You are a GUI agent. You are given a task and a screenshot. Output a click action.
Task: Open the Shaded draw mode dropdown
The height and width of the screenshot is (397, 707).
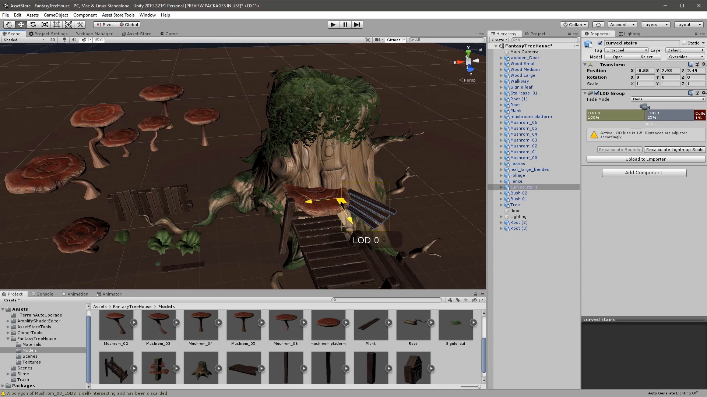click(24, 40)
